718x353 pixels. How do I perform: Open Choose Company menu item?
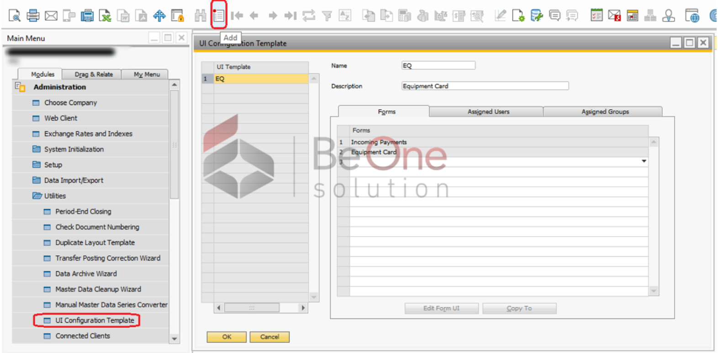tap(70, 103)
